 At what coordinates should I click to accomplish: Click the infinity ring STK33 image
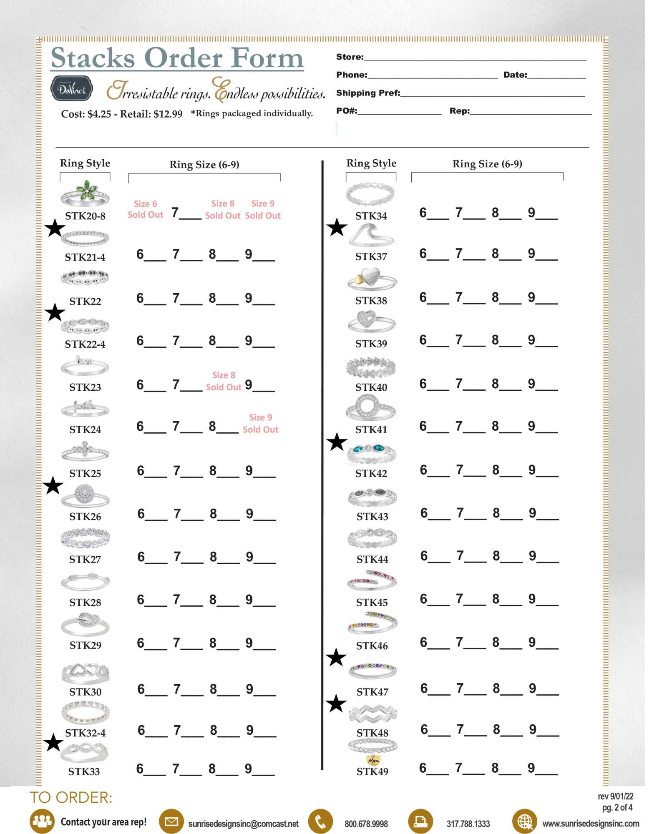pyautogui.click(x=85, y=752)
